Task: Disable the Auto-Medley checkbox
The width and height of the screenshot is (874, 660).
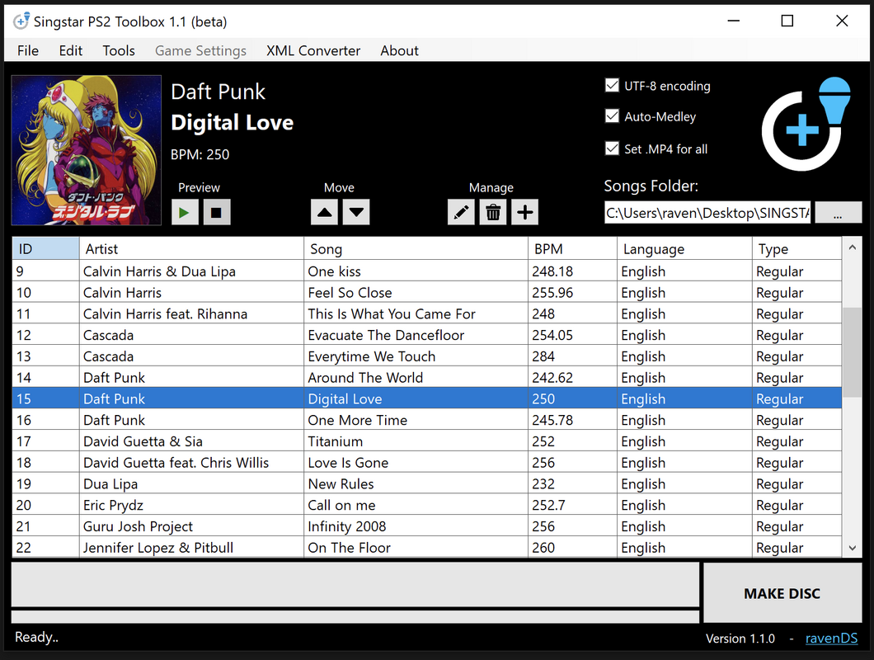Action: (x=612, y=116)
